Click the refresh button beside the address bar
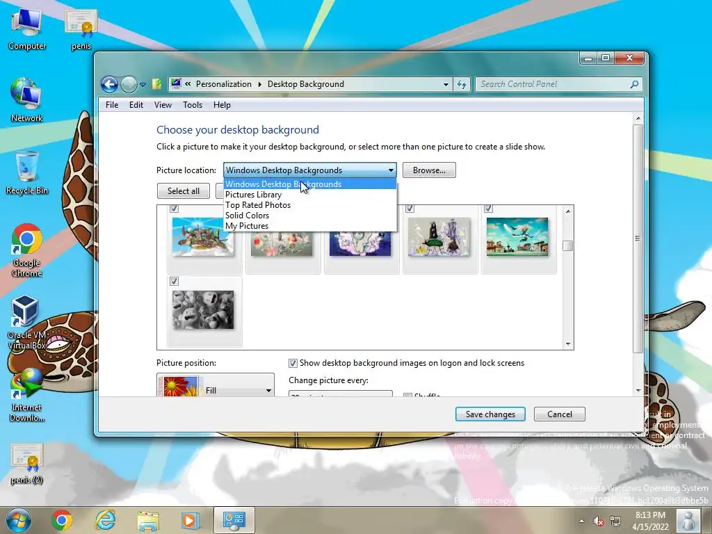Image resolution: width=712 pixels, height=534 pixels. [x=462, y=84]
